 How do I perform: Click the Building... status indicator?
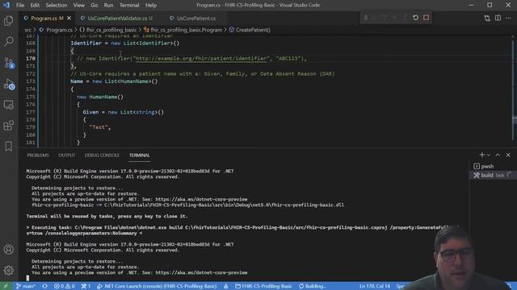[x=313, y=286]
